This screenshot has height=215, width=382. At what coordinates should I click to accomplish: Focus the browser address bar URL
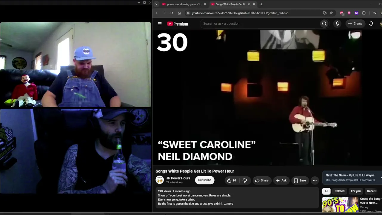pos(240,13)
